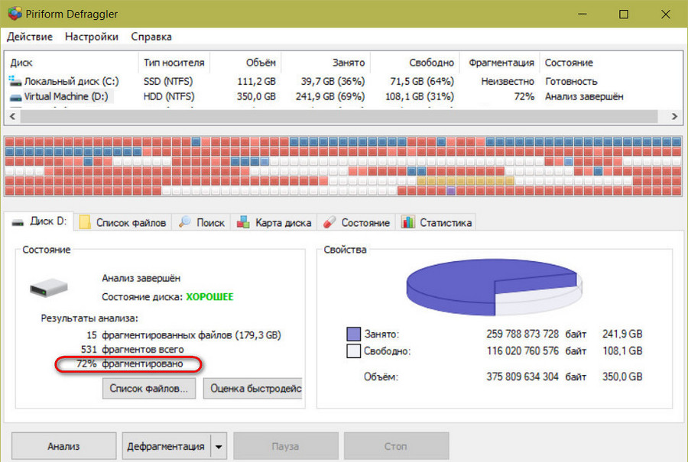This screenshot has width=688, height=462.
Task: Click the folder icon of Список файлов tab
Action: pos(85,222)
